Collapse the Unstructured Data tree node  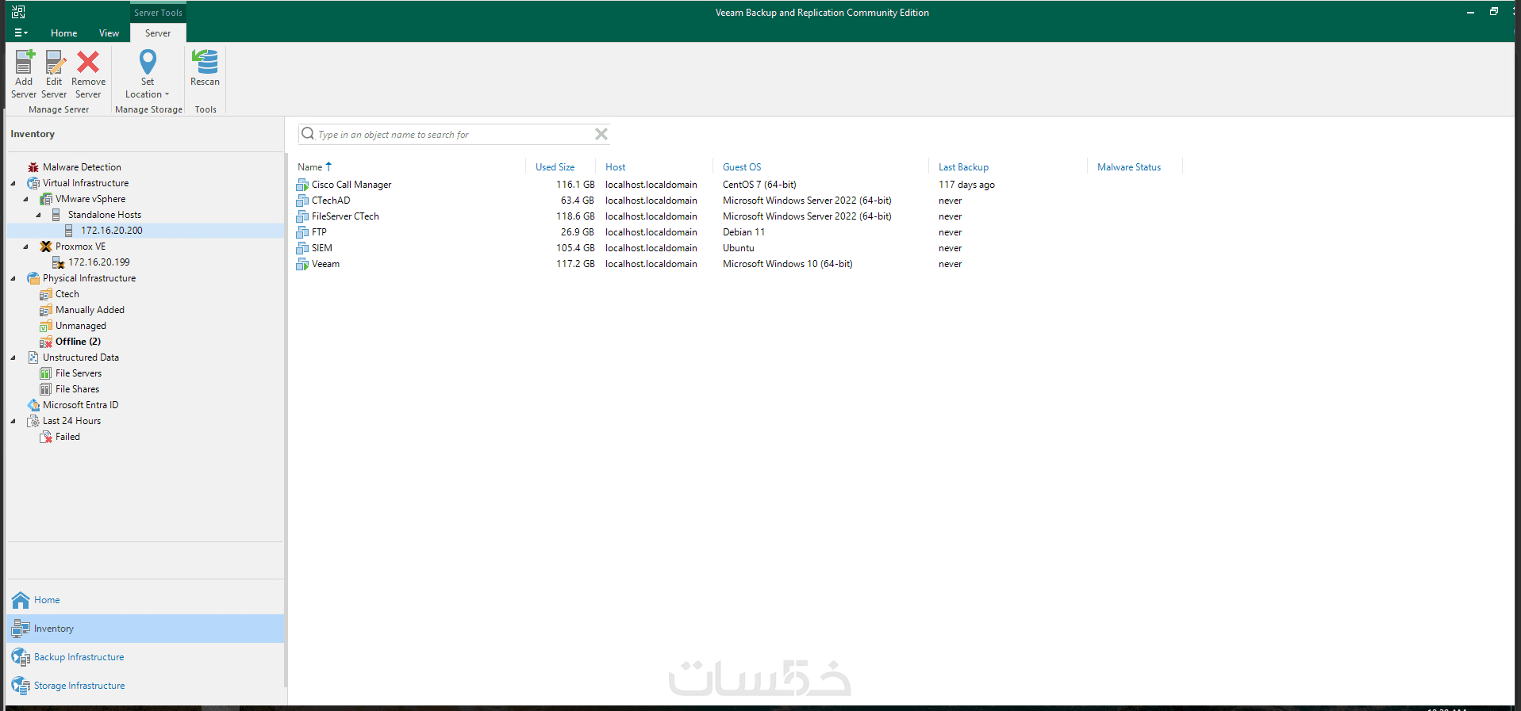click(x=13, y=357)
